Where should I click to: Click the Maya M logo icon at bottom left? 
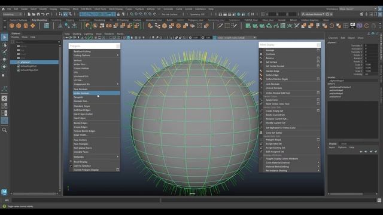4,192
